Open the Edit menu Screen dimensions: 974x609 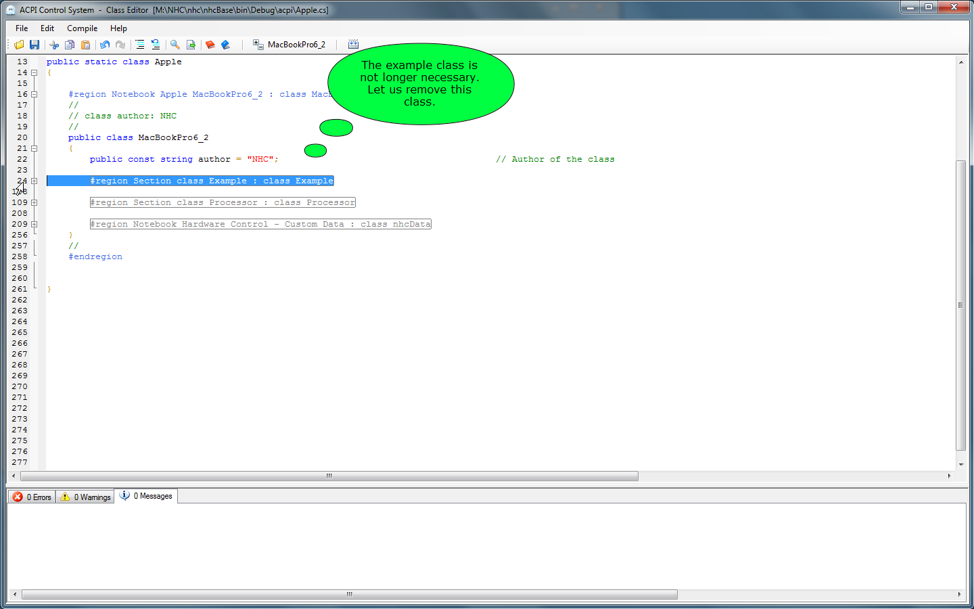(47, 28)
